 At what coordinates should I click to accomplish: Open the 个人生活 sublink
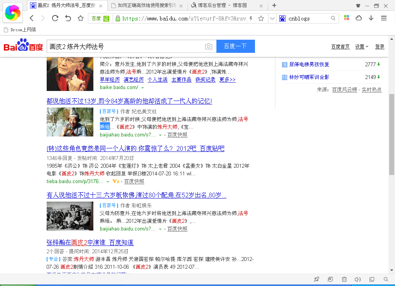tap(157, 79)
